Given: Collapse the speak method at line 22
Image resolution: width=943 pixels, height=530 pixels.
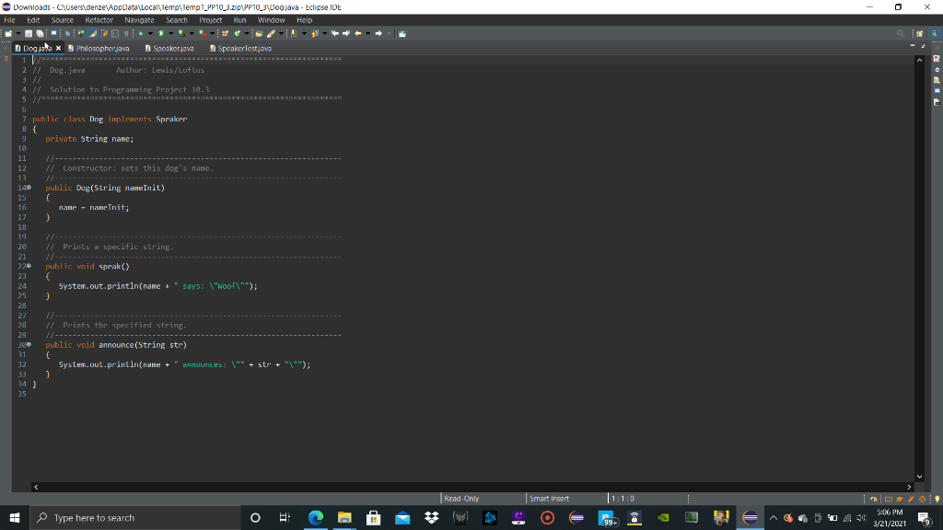Looking at the screenshot, I should tap(29, 266).
